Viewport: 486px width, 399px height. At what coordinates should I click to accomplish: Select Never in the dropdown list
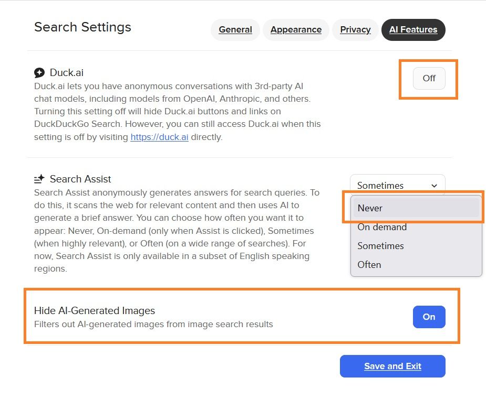(x=416, y=208)
